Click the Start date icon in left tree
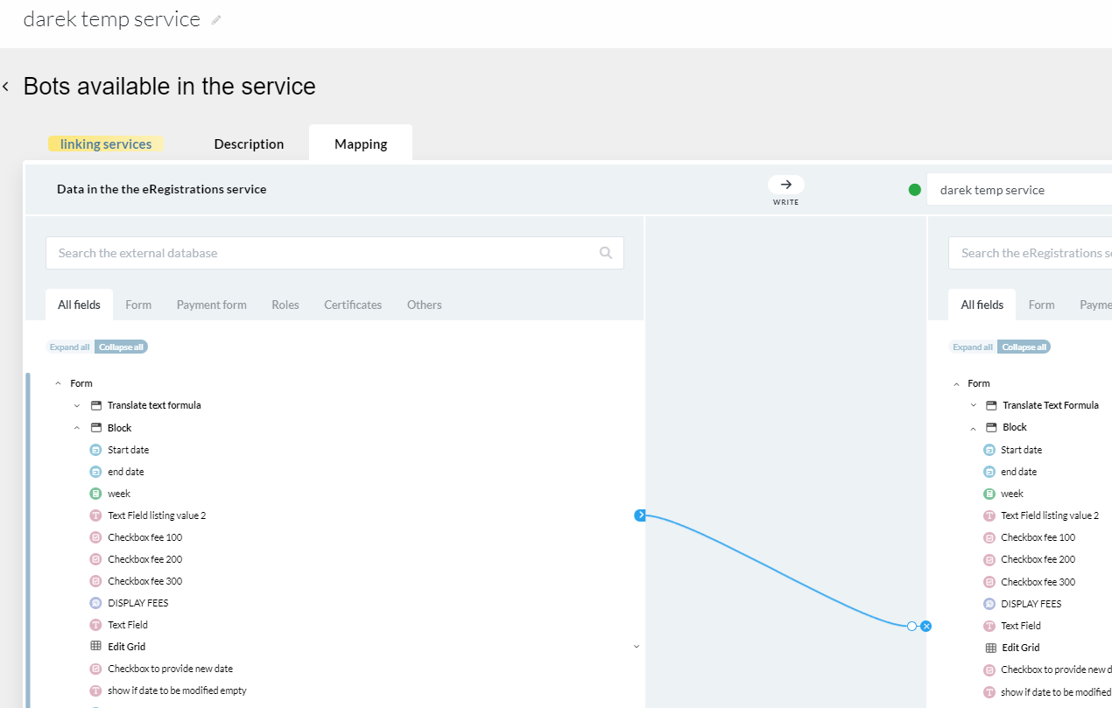Viewport: 1112px width, 708px height. 95,450
